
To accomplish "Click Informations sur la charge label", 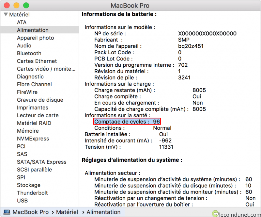I will pyautogui.click(x=119, y=84).
